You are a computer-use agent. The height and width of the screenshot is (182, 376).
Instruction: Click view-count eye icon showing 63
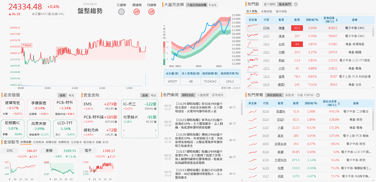[231, 174]
